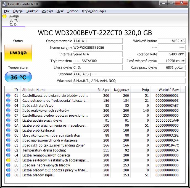Click the blue status icon for attribute 03
The width and height of the screenshot is (190, 188).
(x=8, y=100)
